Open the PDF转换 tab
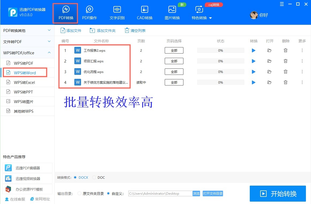311x204 pixels. point(66,13)
